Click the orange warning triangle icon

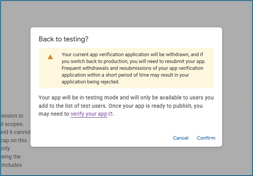(x=50, y=57)
